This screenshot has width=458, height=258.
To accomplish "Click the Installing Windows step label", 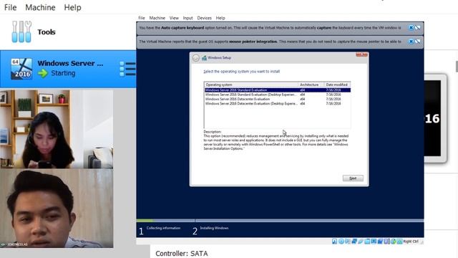I will click(x=214, y=228).
